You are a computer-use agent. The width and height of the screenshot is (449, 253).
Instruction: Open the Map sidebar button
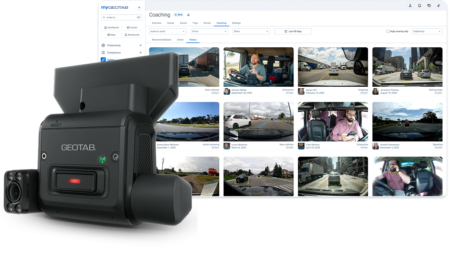pyautogui.click(x=111, y=35)
